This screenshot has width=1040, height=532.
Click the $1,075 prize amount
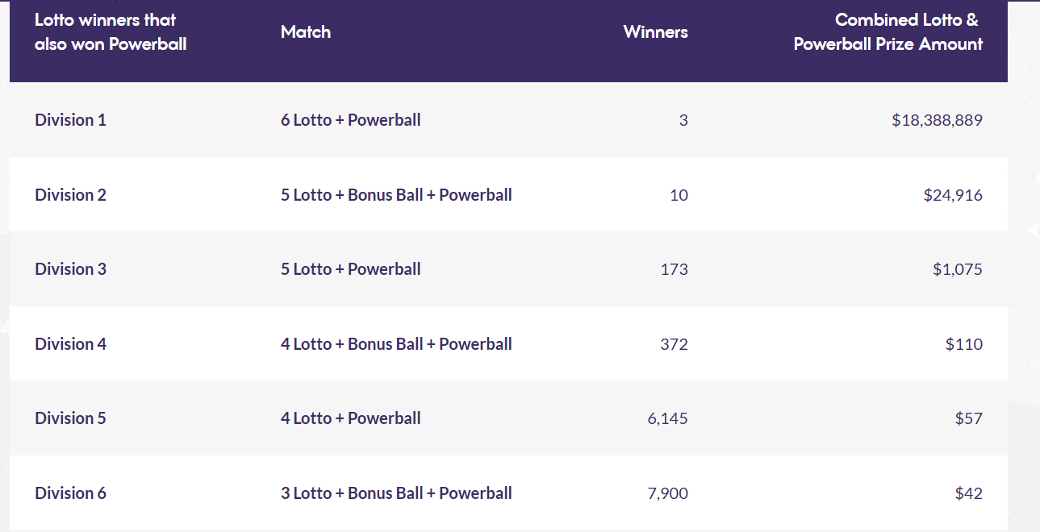click(x=958, y=269)
